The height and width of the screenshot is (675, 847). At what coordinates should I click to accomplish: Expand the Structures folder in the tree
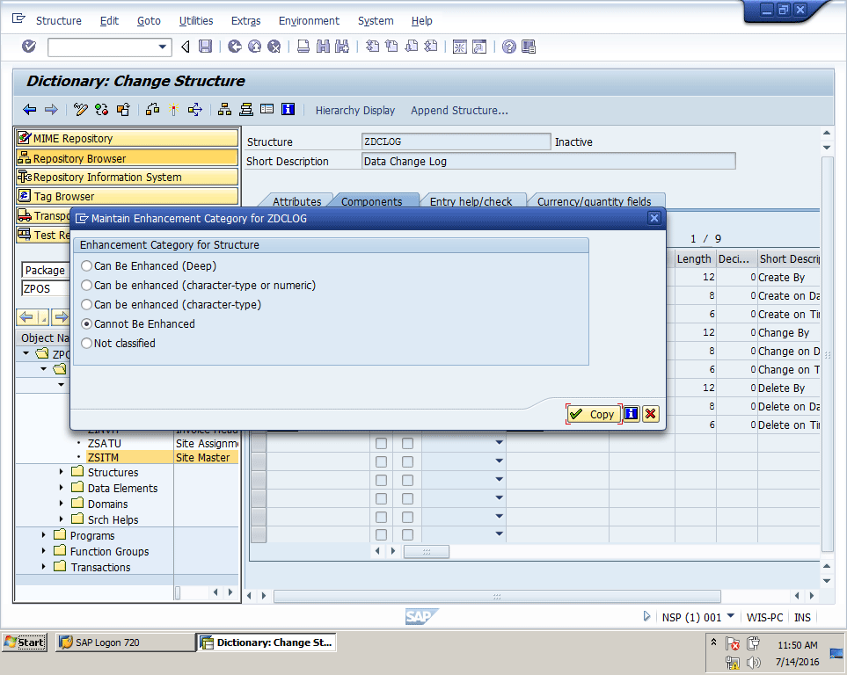tap(62, 473)
